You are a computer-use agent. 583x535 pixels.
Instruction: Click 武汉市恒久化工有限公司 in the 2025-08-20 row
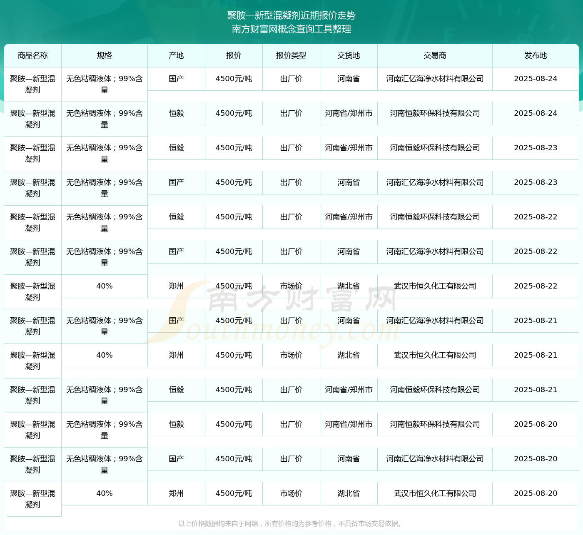point(435,493)
